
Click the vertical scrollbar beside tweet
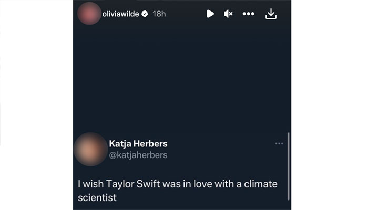pos(289,165)
